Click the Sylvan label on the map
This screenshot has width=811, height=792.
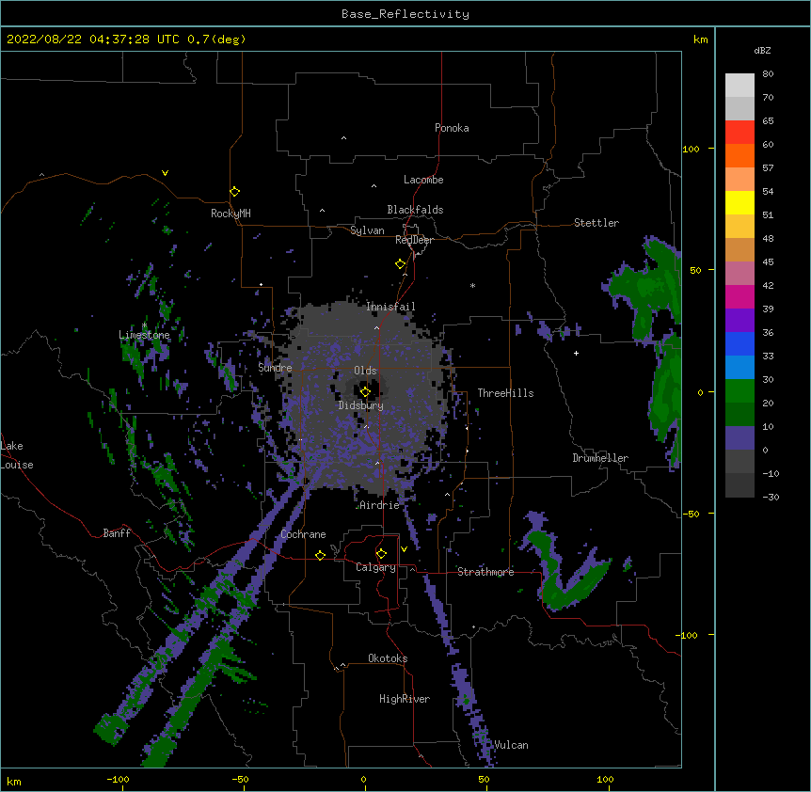click(367, 230)
